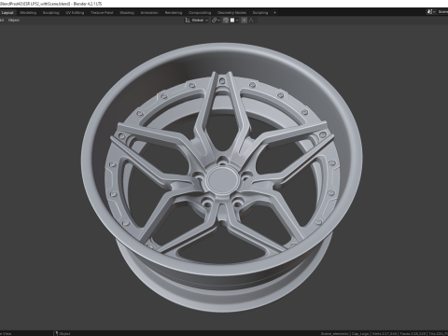Select the Shading workspace tab
Viewport: 448px width, 336px height.
[127, 13]
